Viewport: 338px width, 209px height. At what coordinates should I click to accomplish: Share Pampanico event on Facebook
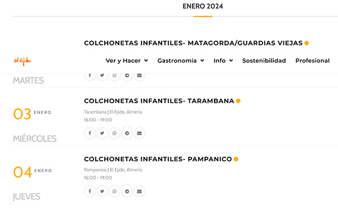(90, 191)
